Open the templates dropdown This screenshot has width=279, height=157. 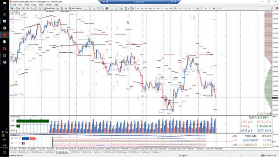(132, 8)
